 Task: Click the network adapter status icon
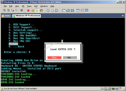point(113,89)
